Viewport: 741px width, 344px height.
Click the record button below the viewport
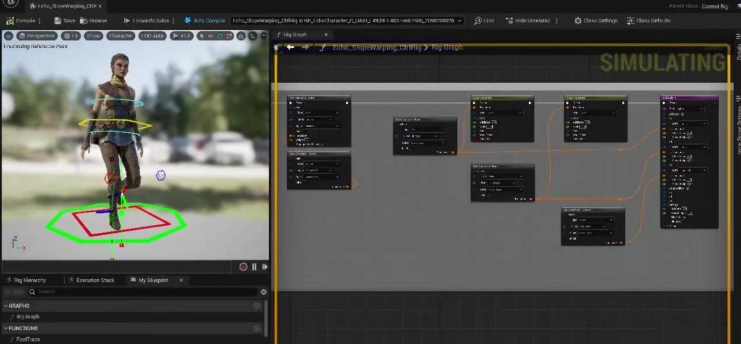(243, 267)
